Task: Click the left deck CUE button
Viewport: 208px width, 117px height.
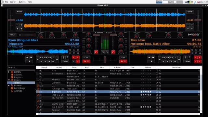Action: tap(86, 57)
